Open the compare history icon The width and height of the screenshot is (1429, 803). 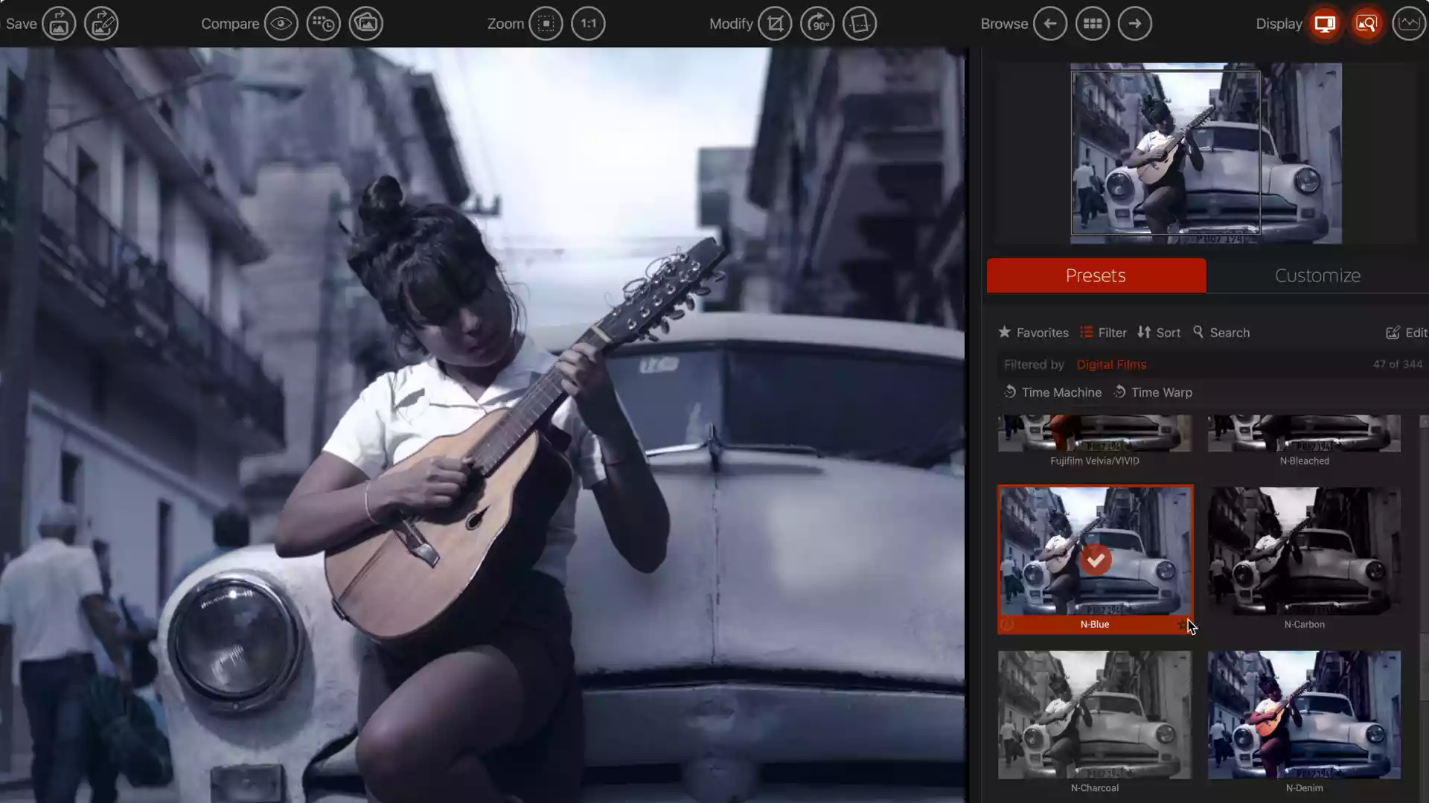pos(323,24)
